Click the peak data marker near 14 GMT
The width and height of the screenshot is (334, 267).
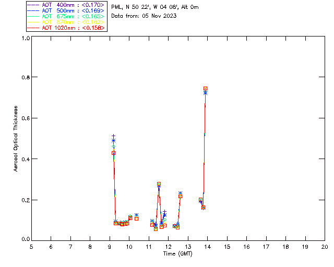coord(205,89)
